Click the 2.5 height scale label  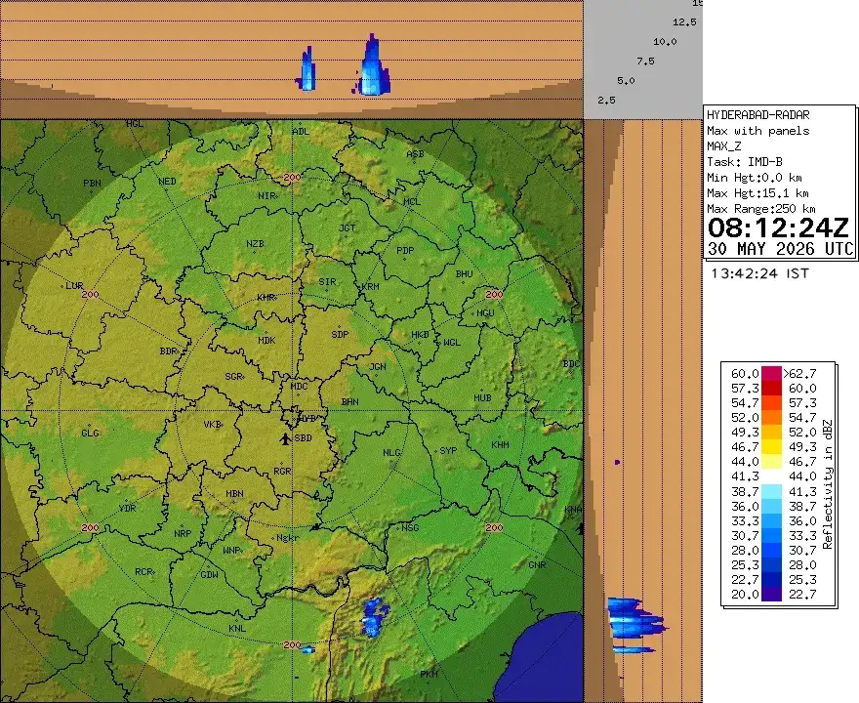pos(606,101)
